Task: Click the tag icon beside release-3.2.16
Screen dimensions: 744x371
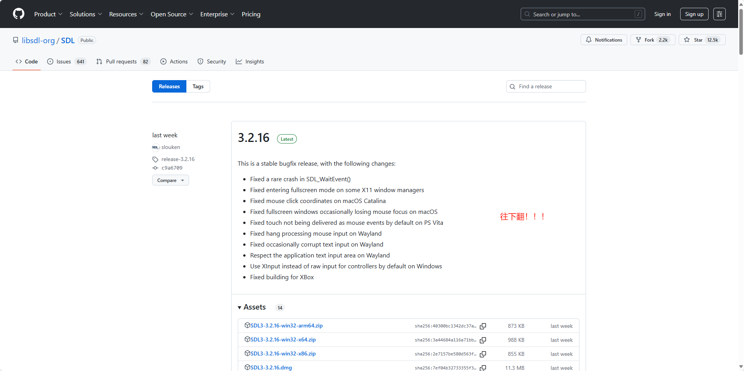Action: pos(155,159)
